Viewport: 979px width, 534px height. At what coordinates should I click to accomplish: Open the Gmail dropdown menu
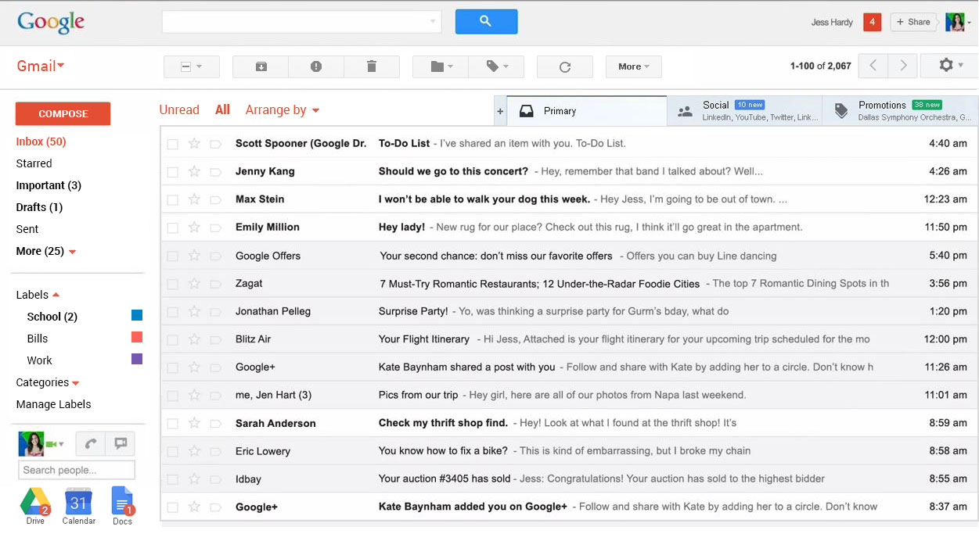(x=41, y=66)
